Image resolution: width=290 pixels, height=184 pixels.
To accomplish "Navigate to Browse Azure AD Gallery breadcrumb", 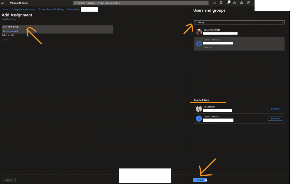I will (51, 9).
